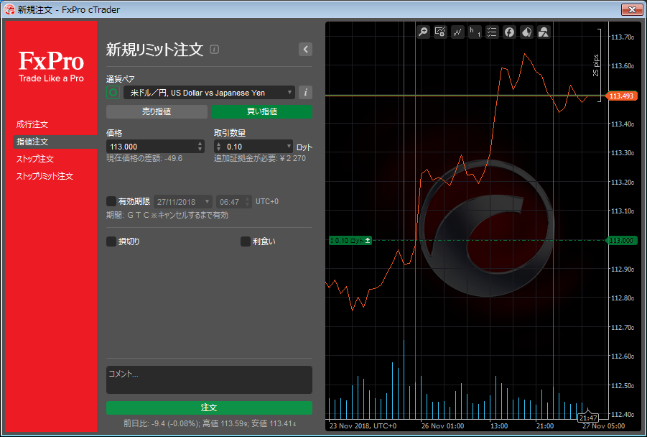This screenshot has height=437, width=647.
Task: Click the 25 pips distance label
Action: click(596, 65)
